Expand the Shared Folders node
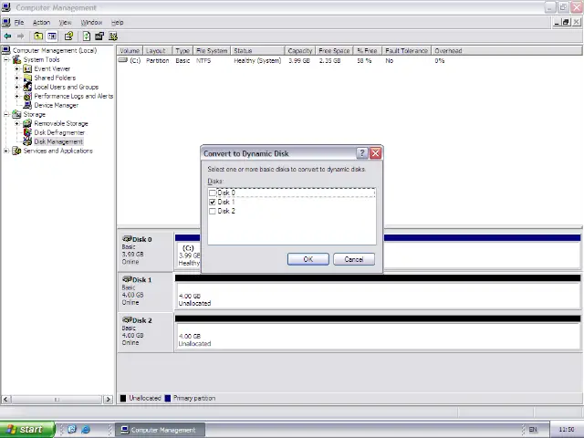Viewport: 584px width, 438px height. point(16,78)
